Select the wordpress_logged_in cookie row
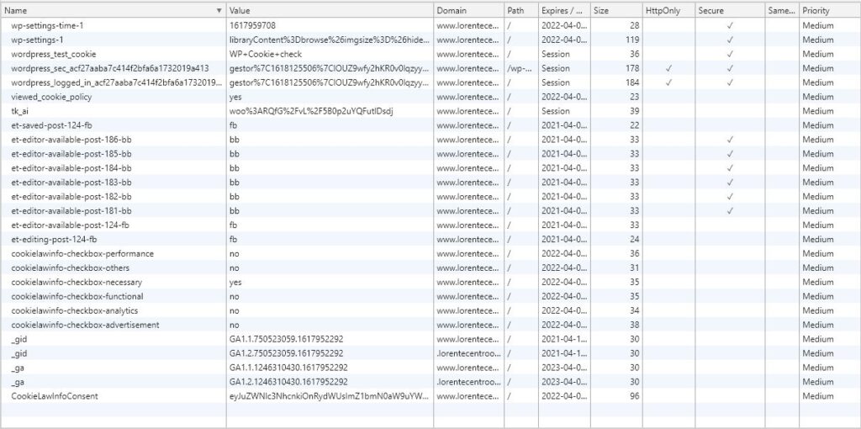Viewport: 861px width, 429px height. (430, 82)
